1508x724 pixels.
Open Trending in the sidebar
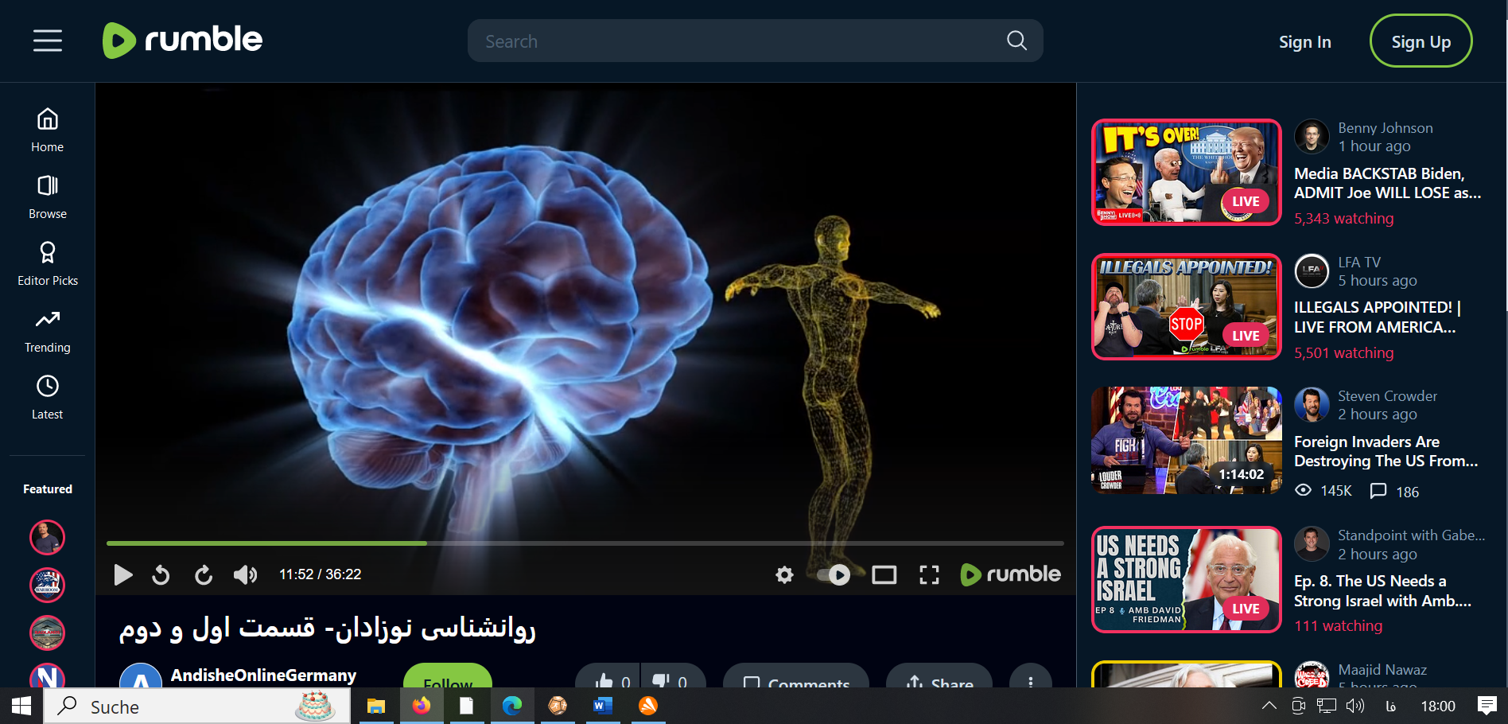coord(48,331)
